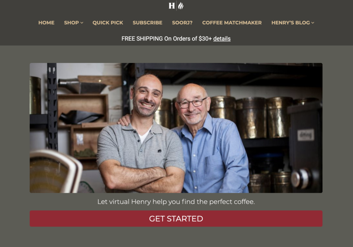Viewport: 353px width, 247px height.
Task: Open the QUICK PICK page
Action: [108, 23]
